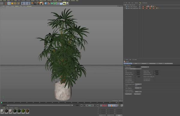Add a Light object

point(67,3)
